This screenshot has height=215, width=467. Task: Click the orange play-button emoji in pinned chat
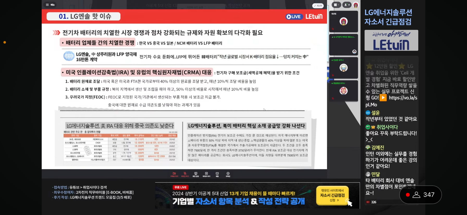coord(383,98)
